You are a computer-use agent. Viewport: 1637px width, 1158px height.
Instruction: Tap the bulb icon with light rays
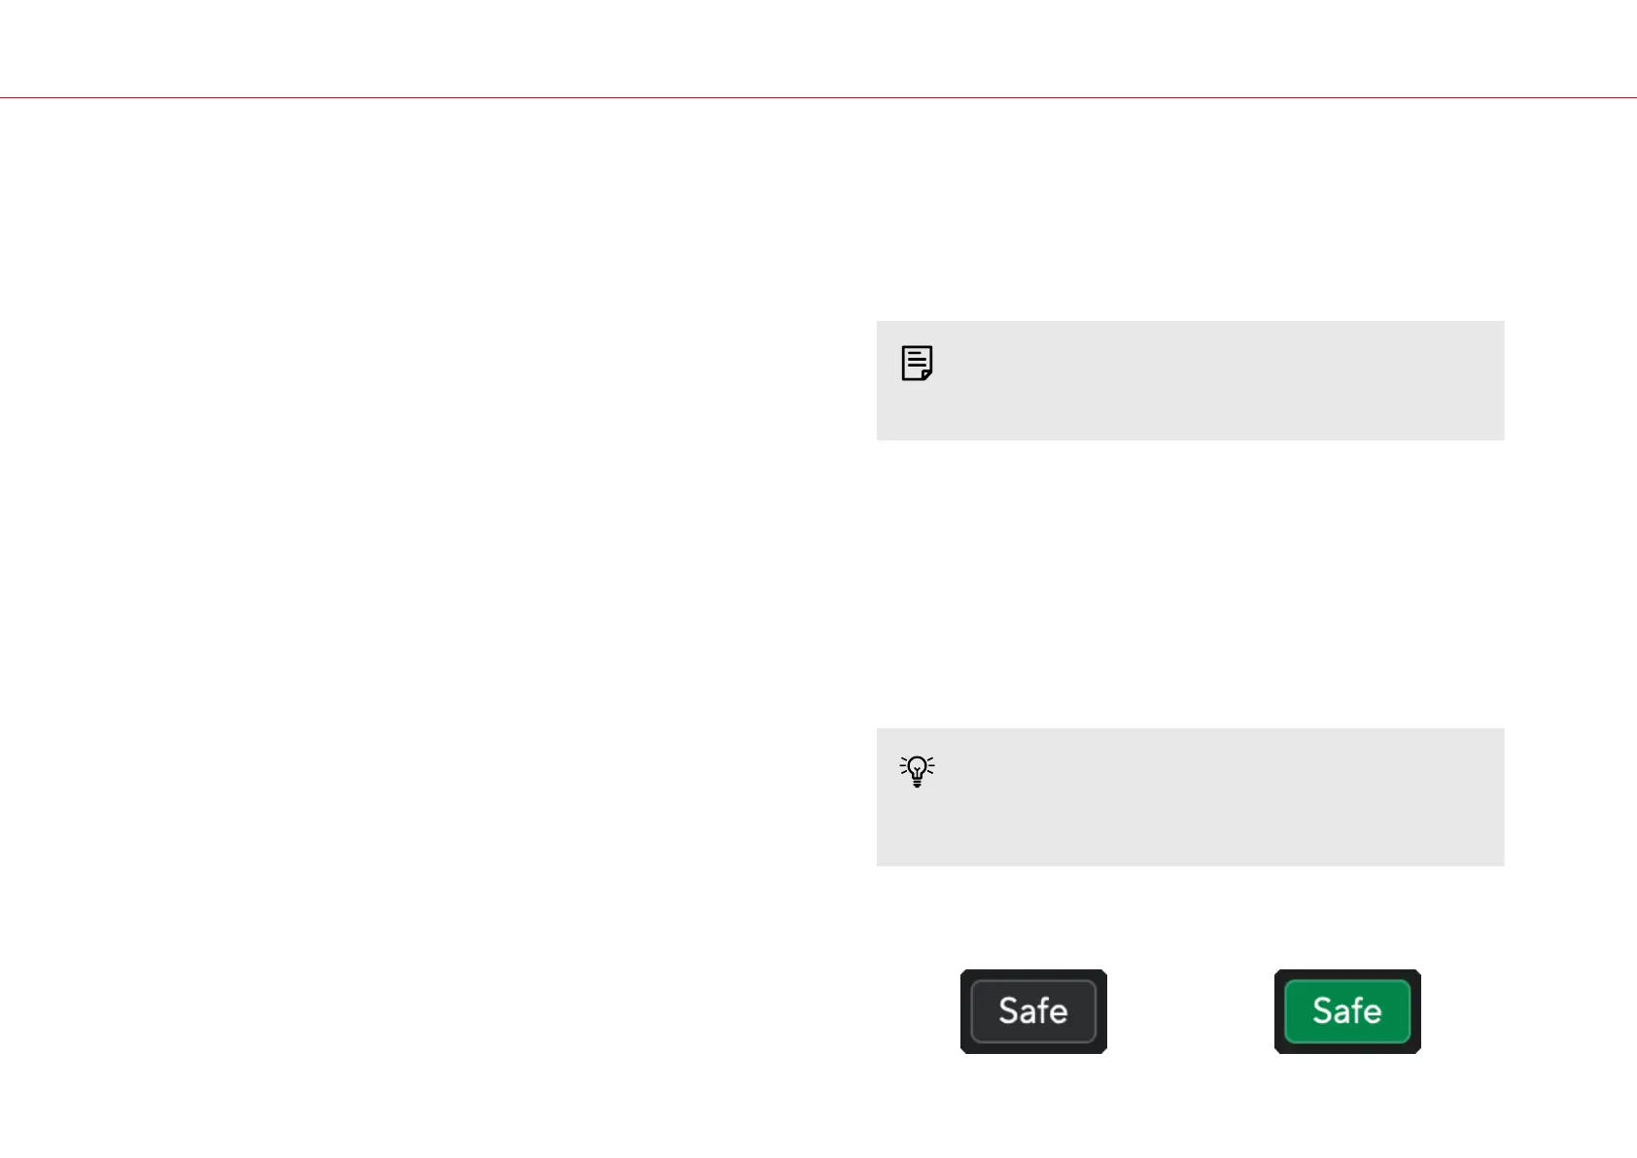tap(917, 770)
